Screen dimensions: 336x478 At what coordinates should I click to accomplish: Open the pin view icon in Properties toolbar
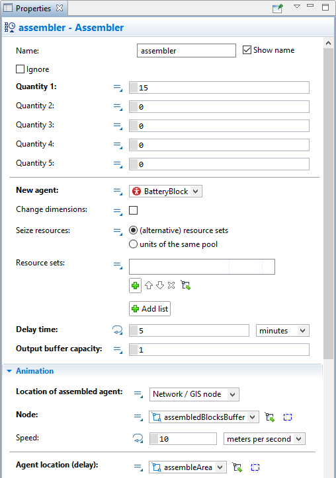click(x=278, y=8)
